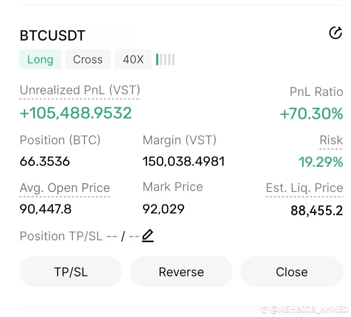The image size is (351, 317).
Task: Tap the share position icon
Action: [x=336, y=33]
